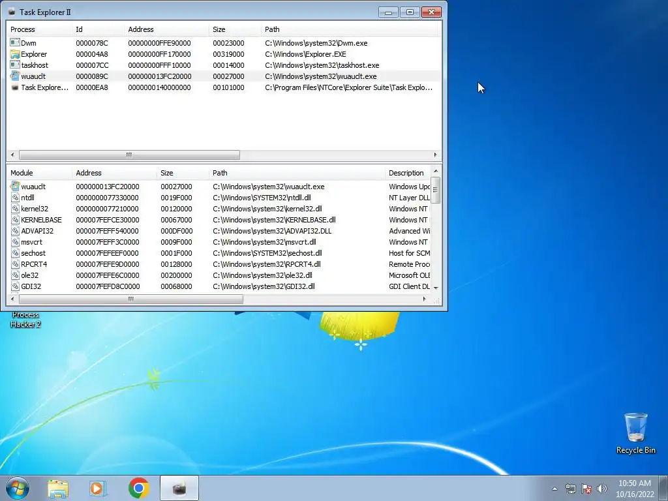The width and height of the screenshot is (668, 501).
Task: Sort the process list by Size header
Action: [235, 29]
